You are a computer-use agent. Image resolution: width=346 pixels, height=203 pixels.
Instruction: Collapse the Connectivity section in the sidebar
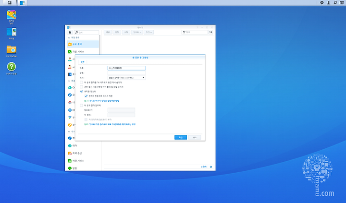69,81
